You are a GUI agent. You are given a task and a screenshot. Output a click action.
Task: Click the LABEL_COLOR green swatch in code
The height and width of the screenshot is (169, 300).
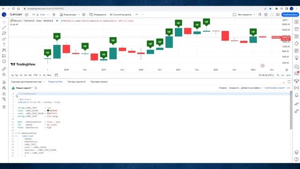tap(48, 111)
